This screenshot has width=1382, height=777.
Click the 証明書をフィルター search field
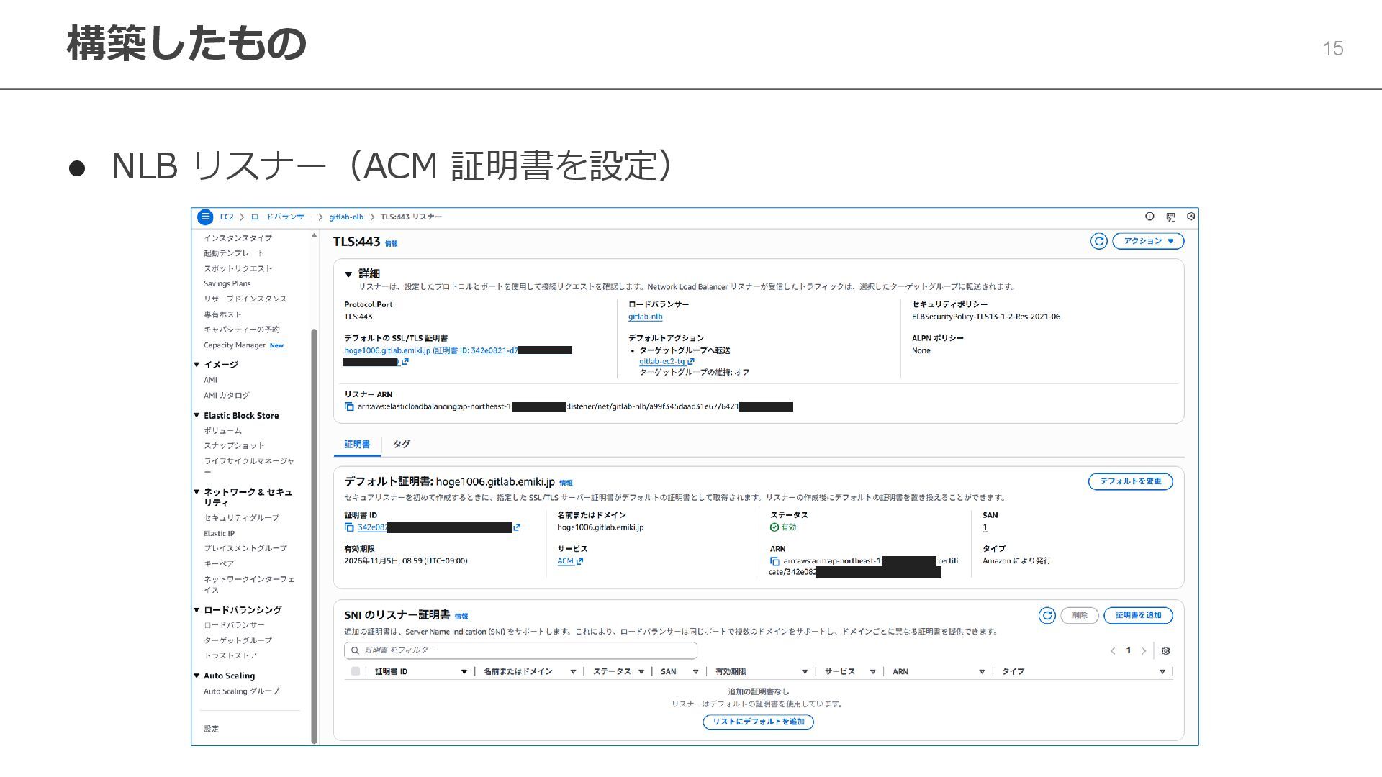tap(521, 650)
